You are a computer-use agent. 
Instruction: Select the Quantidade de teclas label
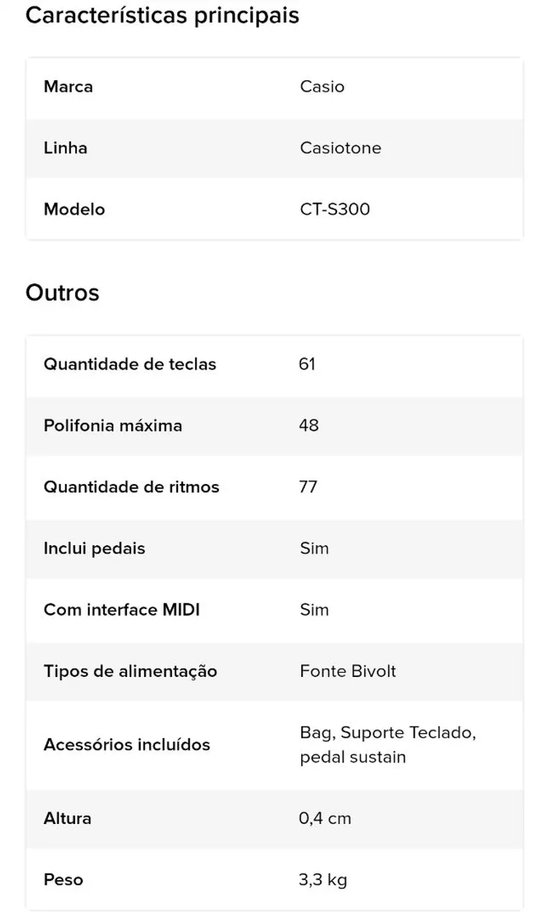coord(130,364)
